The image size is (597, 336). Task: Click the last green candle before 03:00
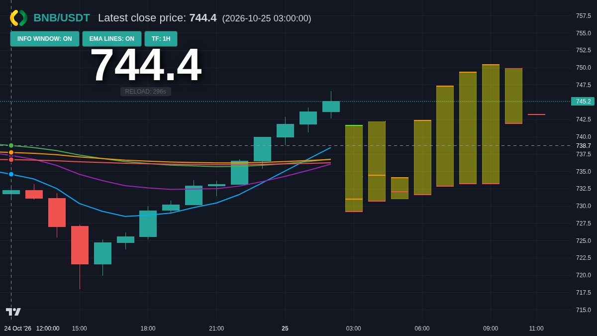tap(331, 107)
